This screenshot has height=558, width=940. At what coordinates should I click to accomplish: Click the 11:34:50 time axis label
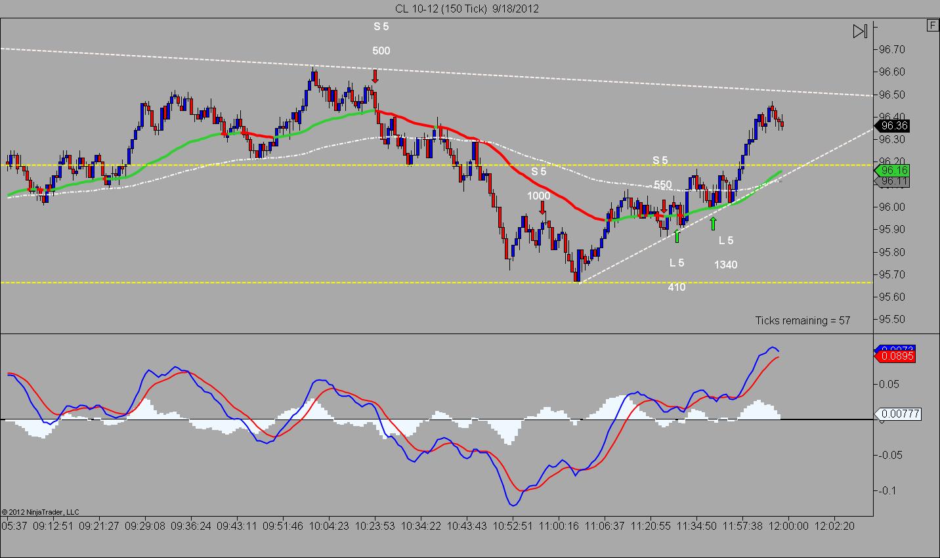coord(696,526)
